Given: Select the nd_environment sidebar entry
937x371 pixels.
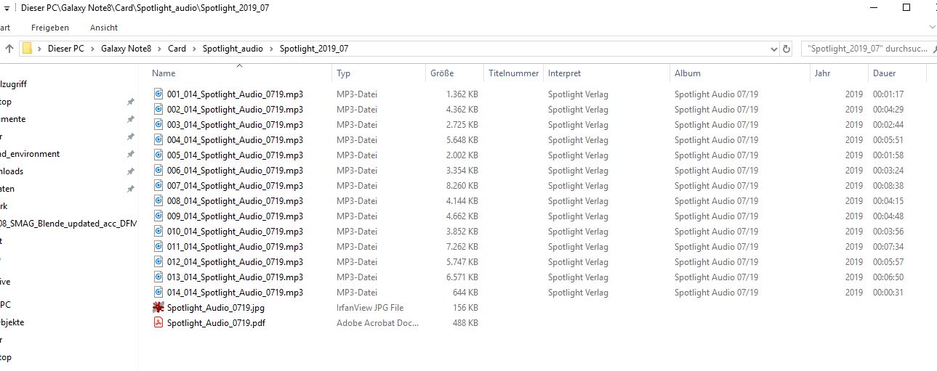Looking at the screenshot, I should (30, 154).
